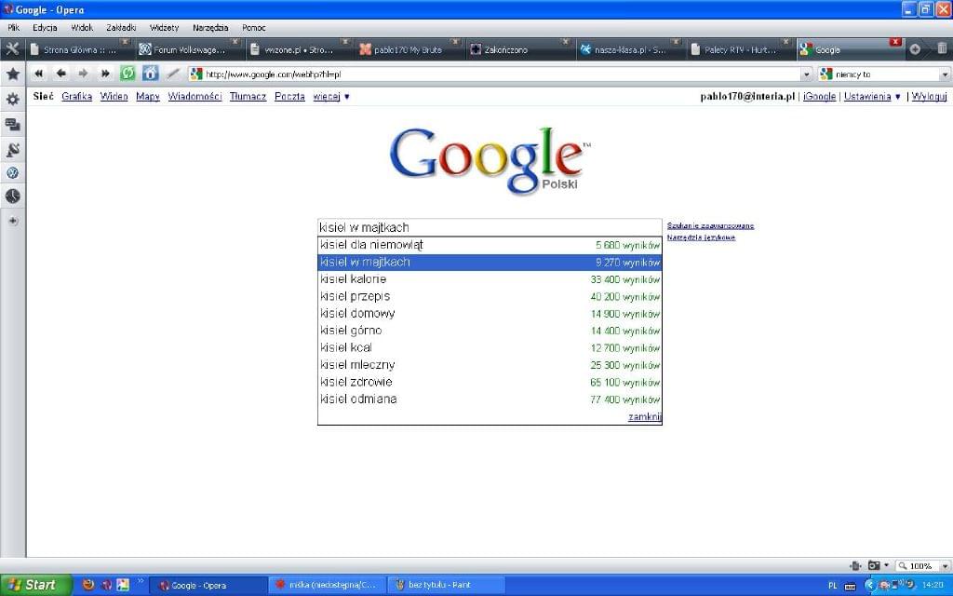Viewport: 953px width, 596px height.
Task: Switch to 'bez tytułu - Paint' taskbar window
Action: pyautogui.click(x=446, y=585)
